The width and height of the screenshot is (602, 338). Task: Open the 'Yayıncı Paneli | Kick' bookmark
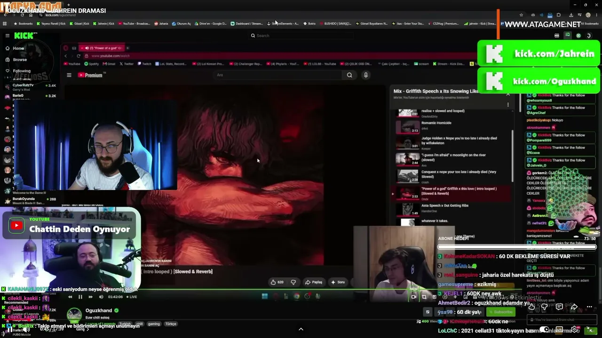pyautogui.click(x=51, y=23)
